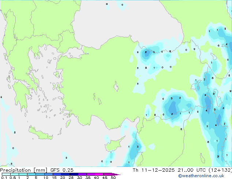Select the 35–40 mm legend color swatch

[x=90, y=174]
